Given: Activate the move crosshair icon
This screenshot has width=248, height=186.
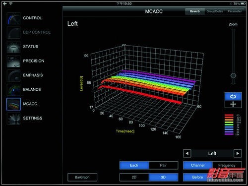Looking at the screenshot, I should tap(233, 104).
